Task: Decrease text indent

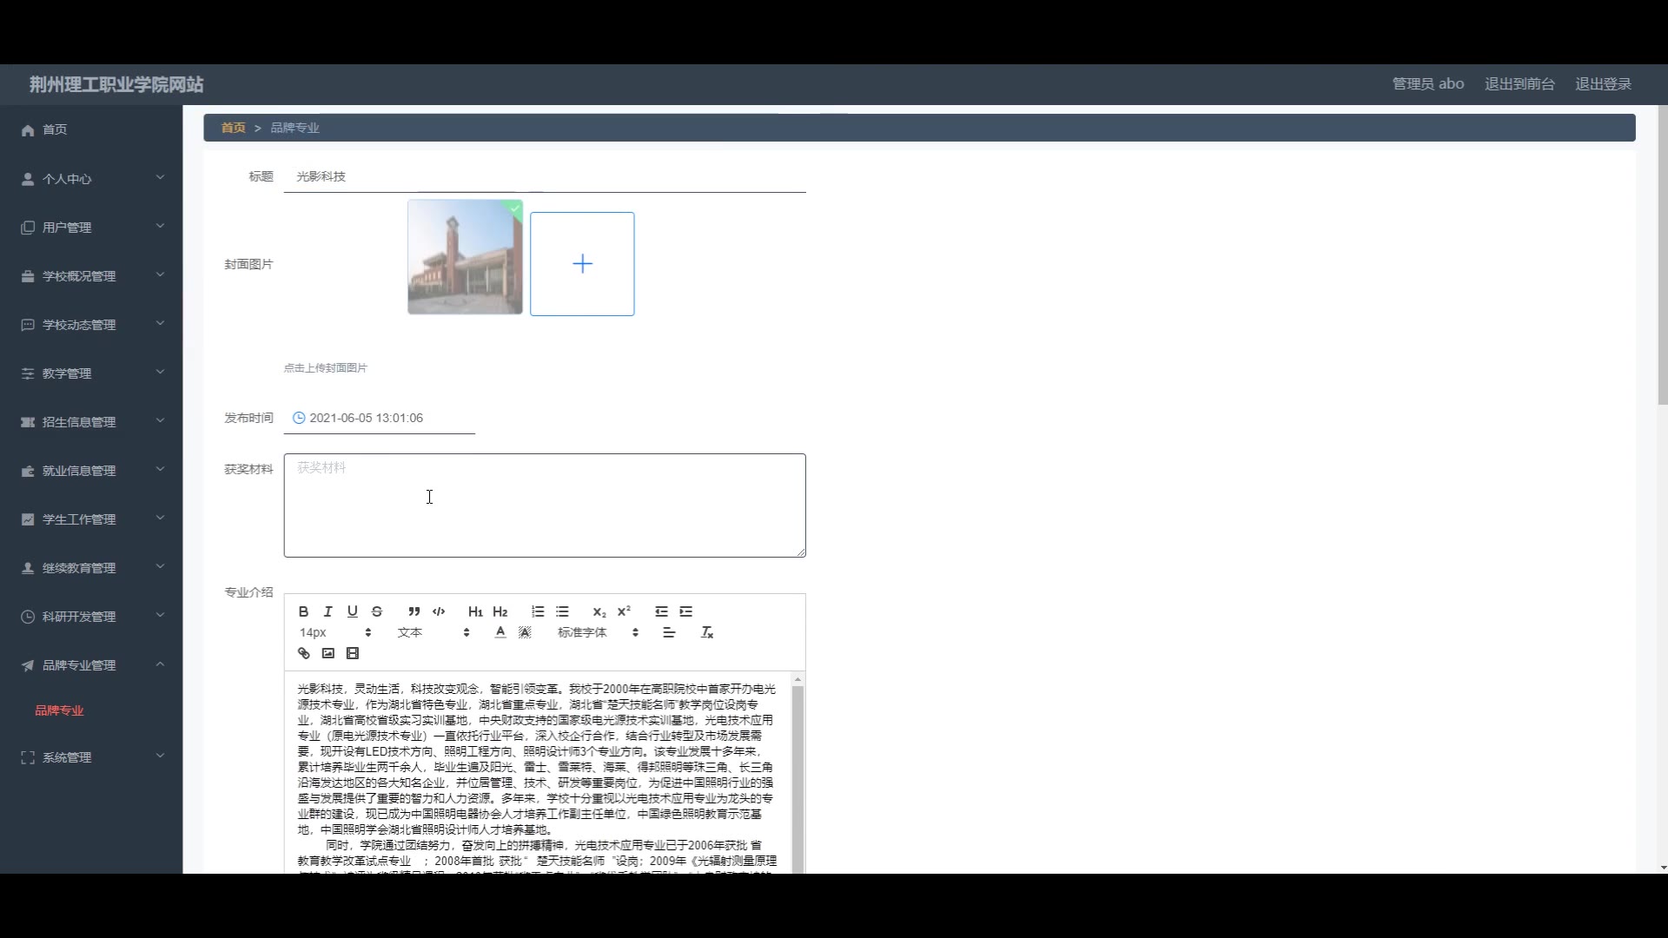Action: pyautogui.click(x=661, y=611)
